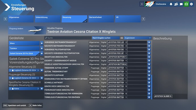Switch to Barrierefreiheit tab
Screen dimensions: 196x110
(x=101, y=19)
